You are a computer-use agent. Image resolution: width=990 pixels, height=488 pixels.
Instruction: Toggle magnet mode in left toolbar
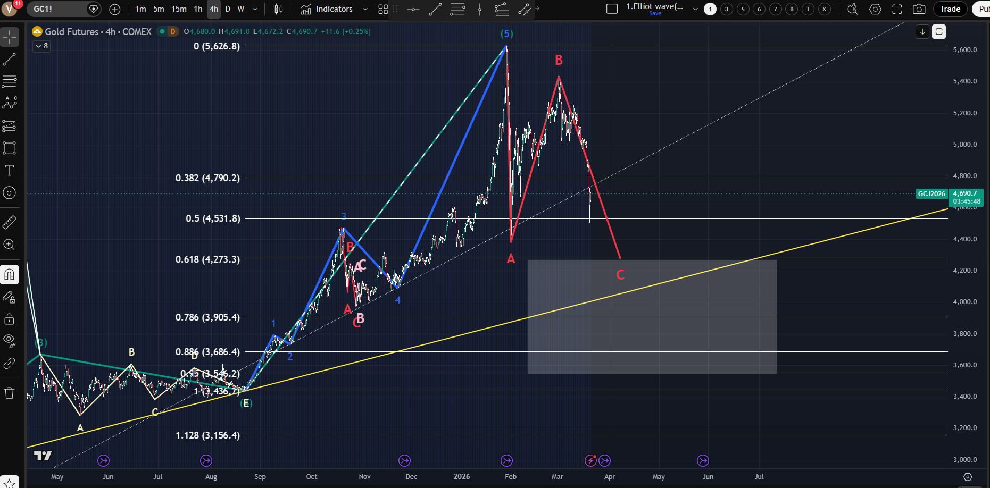click(10, 274)
